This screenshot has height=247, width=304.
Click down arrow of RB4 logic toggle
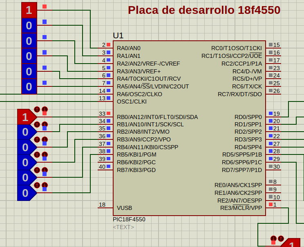[45, 170]
